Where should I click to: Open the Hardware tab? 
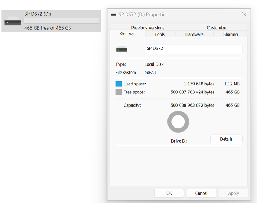(194, 34)
